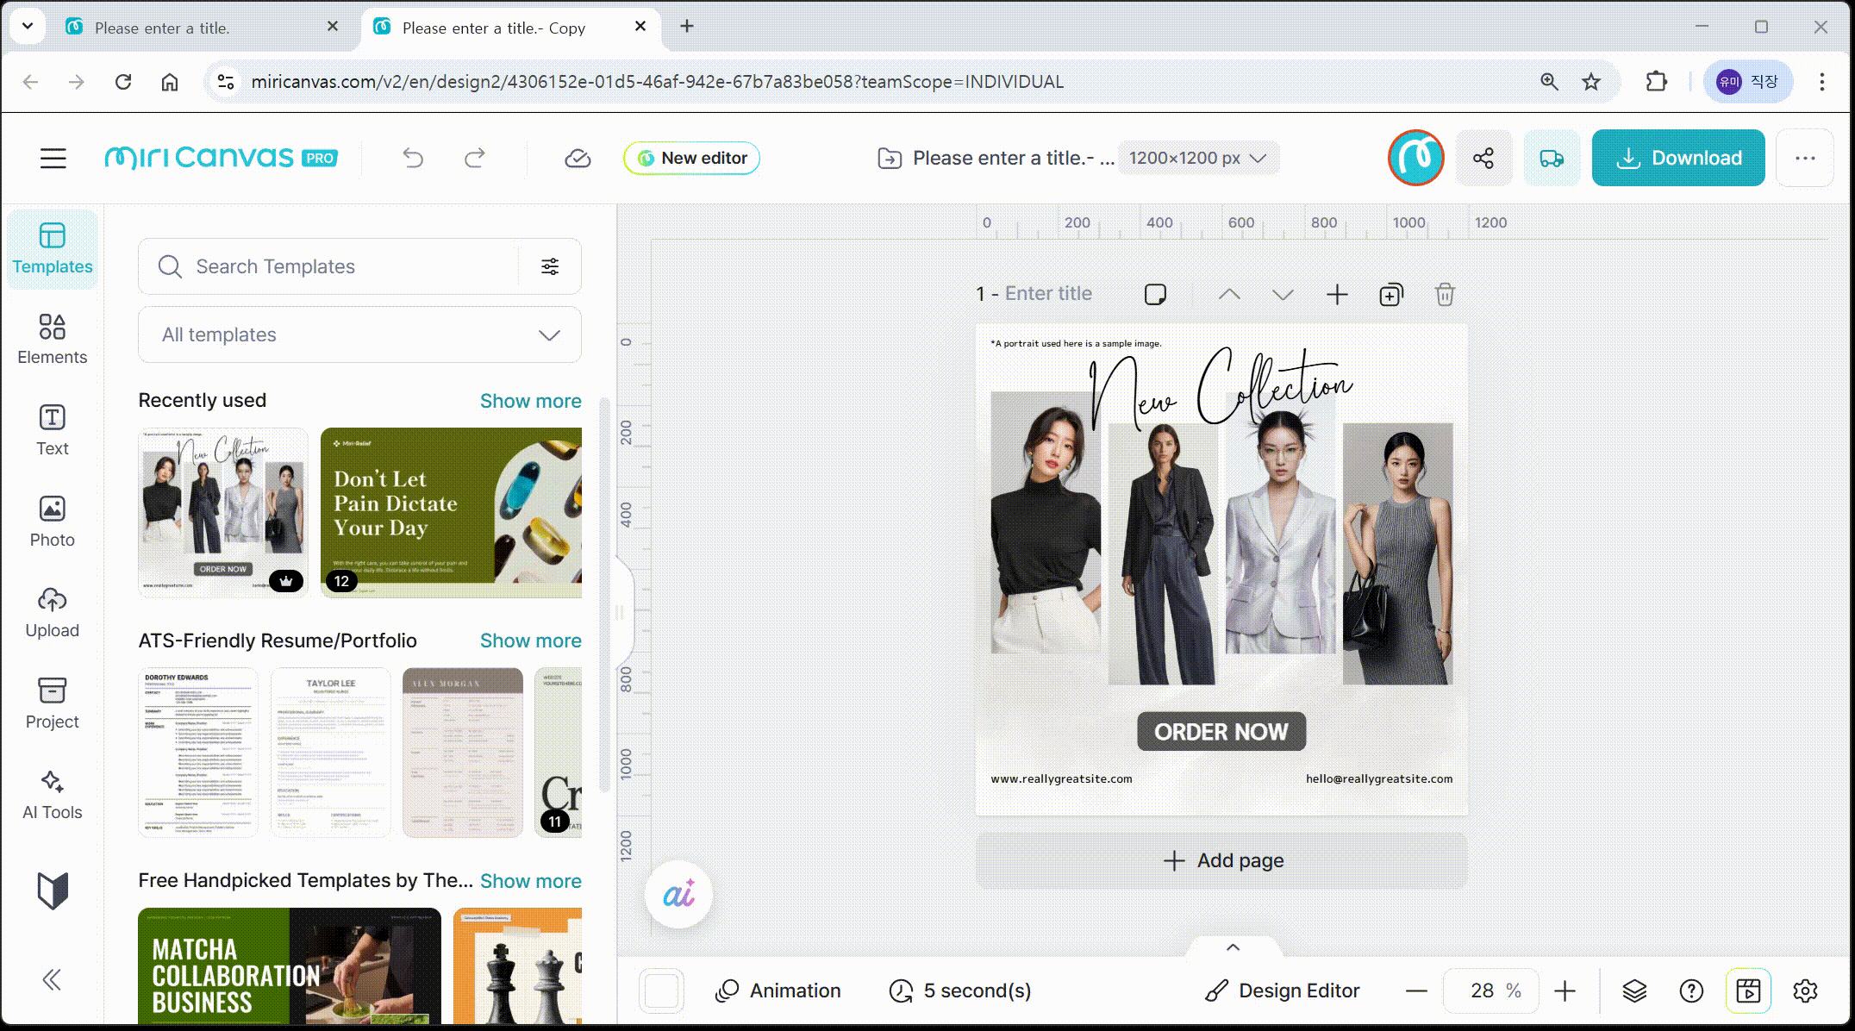Open the share icon button

pyautogui.click(x=1483, y=158)
